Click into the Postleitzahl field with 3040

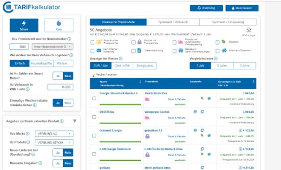click(19, 46)
